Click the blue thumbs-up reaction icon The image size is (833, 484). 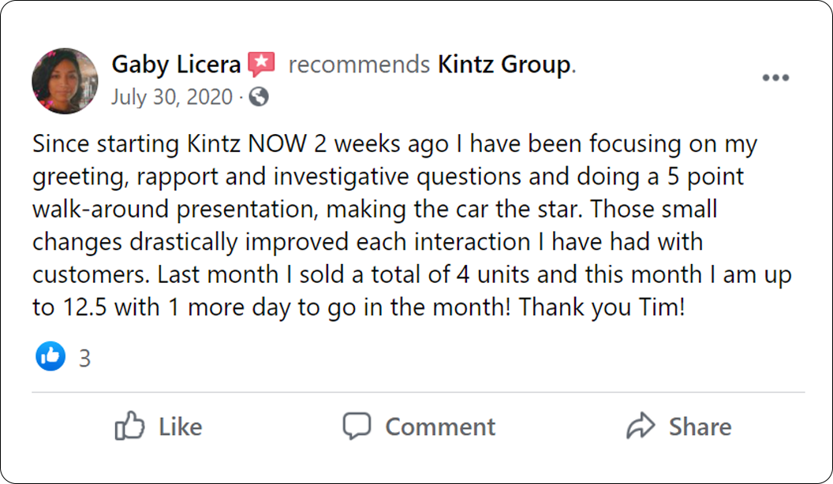tap(51, 357)
